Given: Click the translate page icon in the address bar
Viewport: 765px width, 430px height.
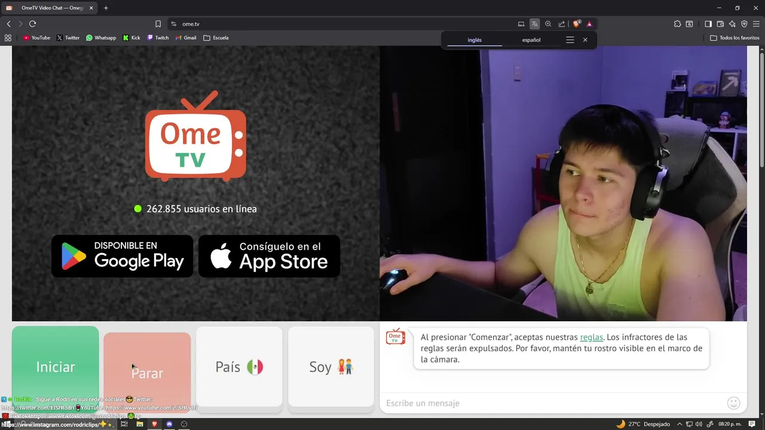Looking at the screenshot, I should (x=534, y=24).
